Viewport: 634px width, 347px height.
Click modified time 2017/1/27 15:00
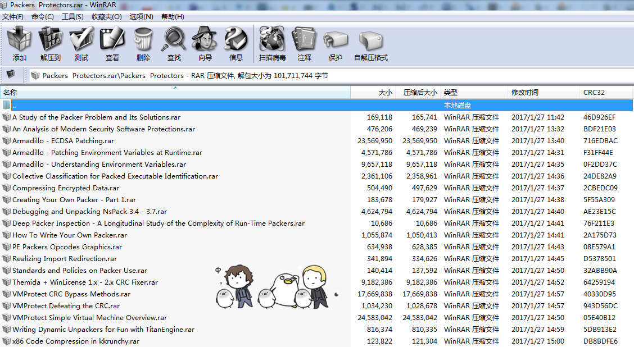(538, 341)
